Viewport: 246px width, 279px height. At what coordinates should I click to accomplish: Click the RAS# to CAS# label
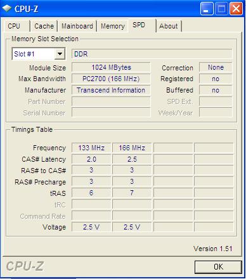pyautogui.click(x=44, y=171)
